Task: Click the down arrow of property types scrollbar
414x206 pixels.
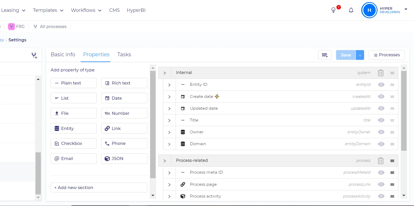Action: coord(153,195)
